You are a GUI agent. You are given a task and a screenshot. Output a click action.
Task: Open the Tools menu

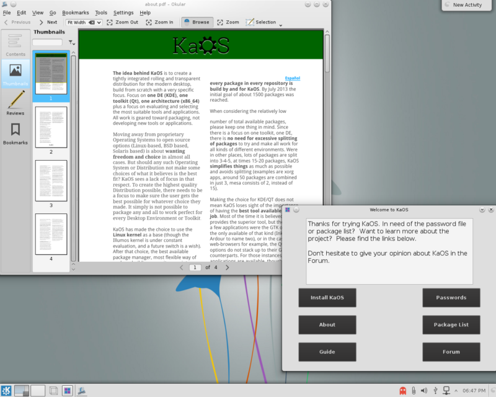point(101,12)
